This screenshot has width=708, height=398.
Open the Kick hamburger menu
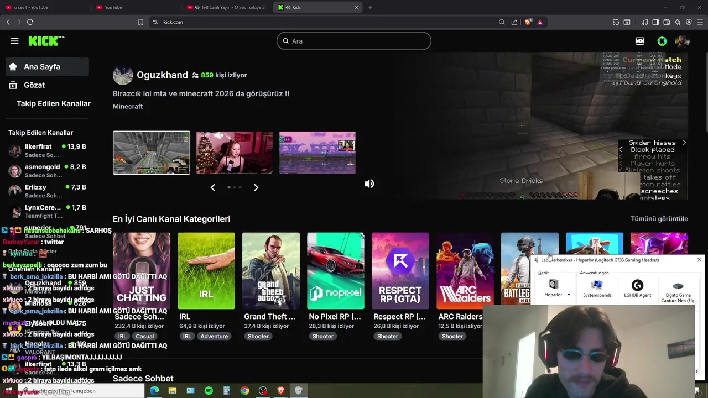(x=15, y=41)
